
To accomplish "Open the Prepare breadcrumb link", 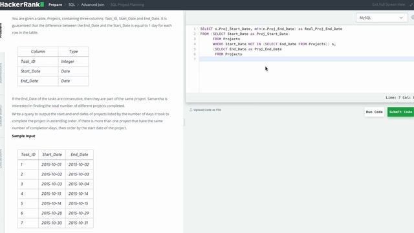I will [x=55, y=5].
